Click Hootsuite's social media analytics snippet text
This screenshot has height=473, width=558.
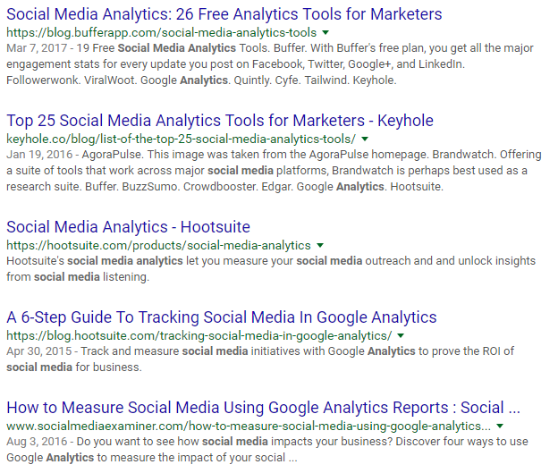271,269
